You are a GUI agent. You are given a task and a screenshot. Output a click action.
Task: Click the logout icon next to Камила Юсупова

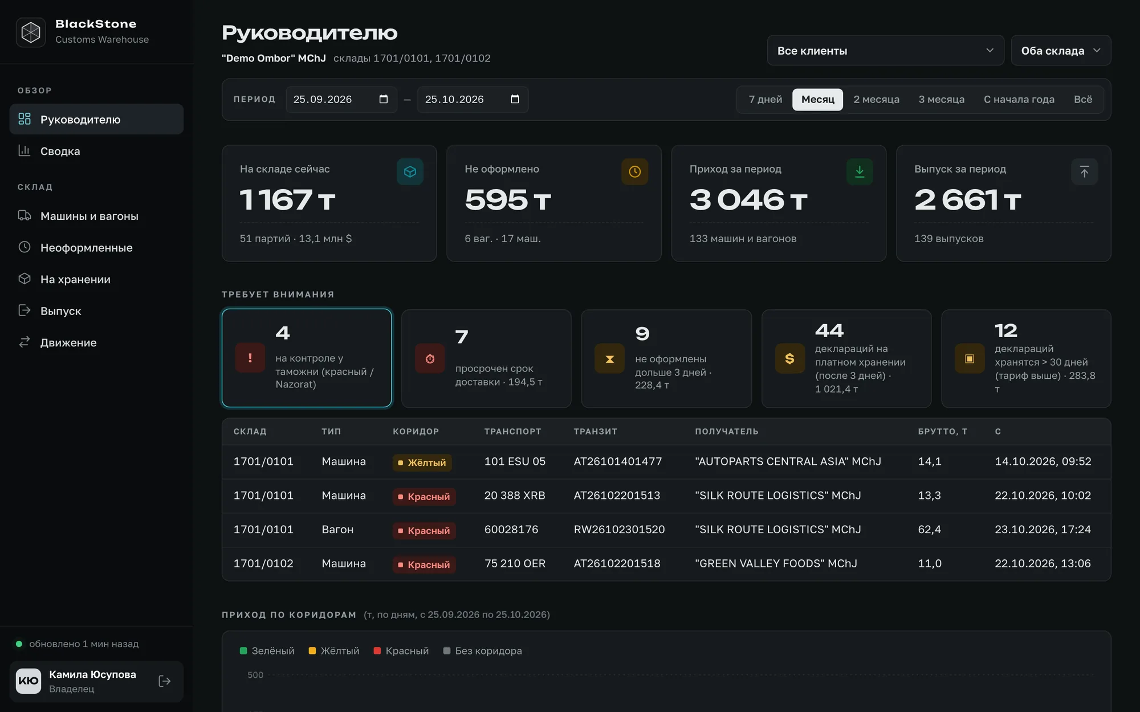click(165, 681)
